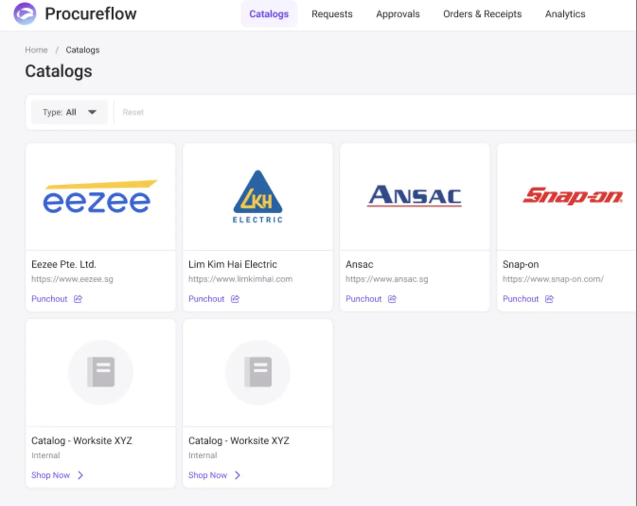The width and height of the screenshot is (637, 506).
Task: Click chevron arrow beside second Shop Now
Action: (237, 475)
